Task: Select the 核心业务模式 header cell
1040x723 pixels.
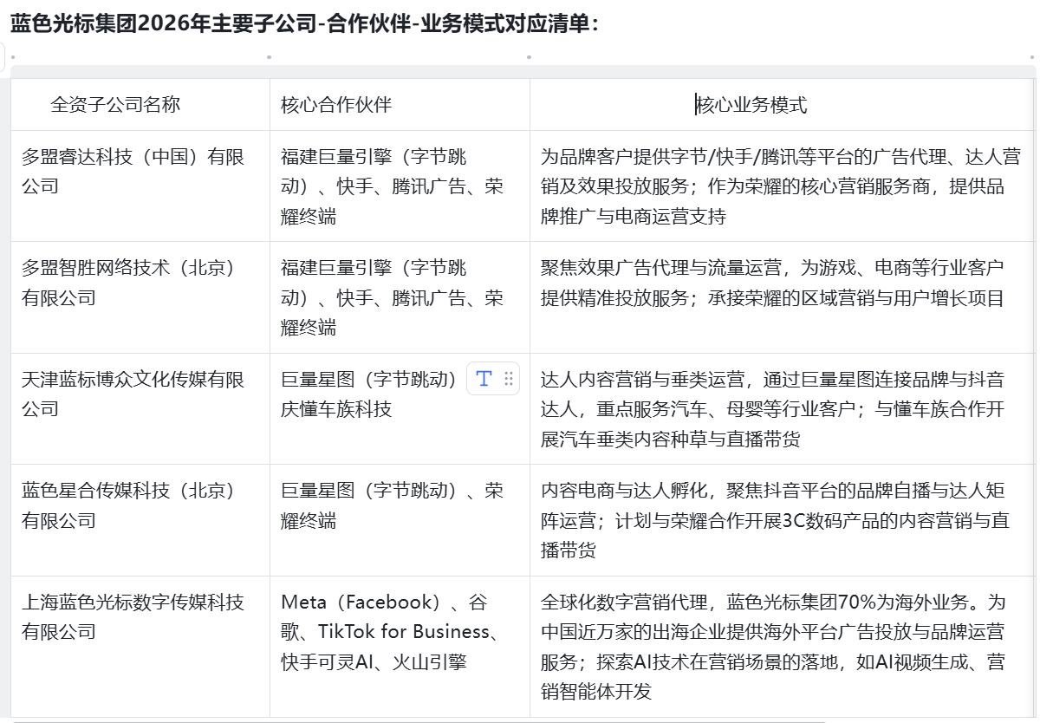Action: point(783,105)
